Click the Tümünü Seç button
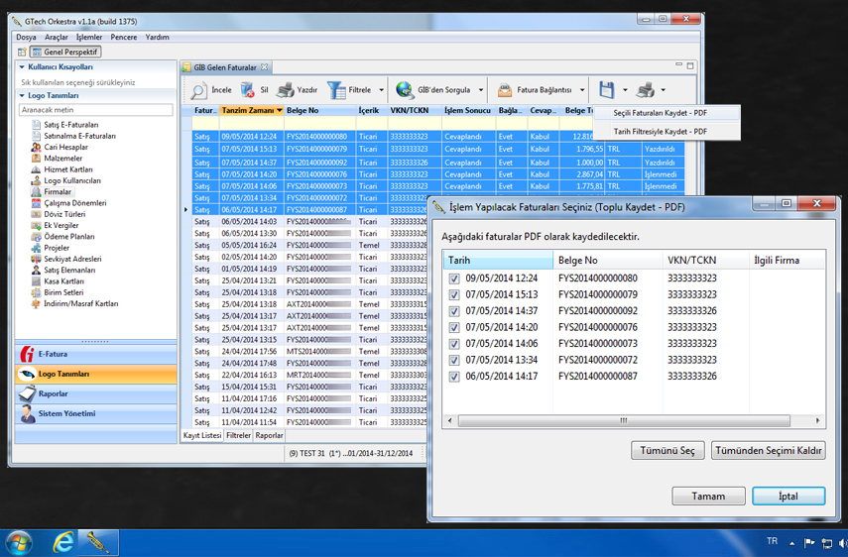This screenshot has height=557, width=848. coord(667,451)
